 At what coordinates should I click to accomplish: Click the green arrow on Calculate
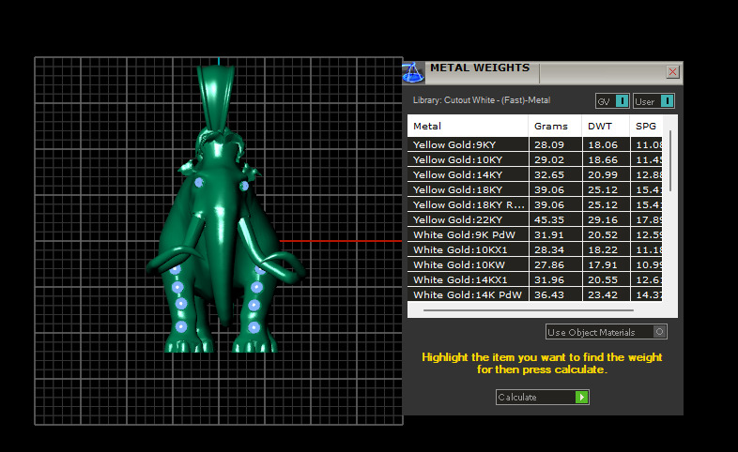point(582,397)
